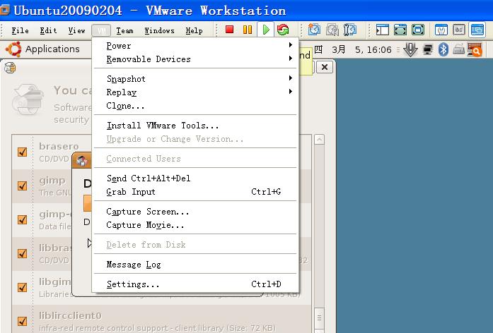Choose Capture Screen...

pyautogui.click(x=195, y=212)
